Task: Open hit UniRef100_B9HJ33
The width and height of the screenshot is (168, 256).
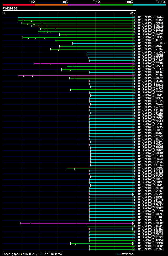Action: click(x=151, y=26)
